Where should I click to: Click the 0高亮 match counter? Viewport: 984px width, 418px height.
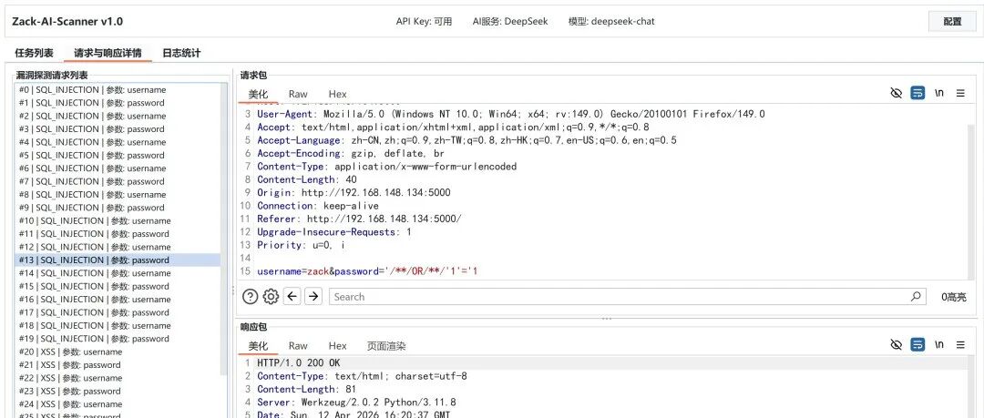pyautogui.click(x=953, y=297)
